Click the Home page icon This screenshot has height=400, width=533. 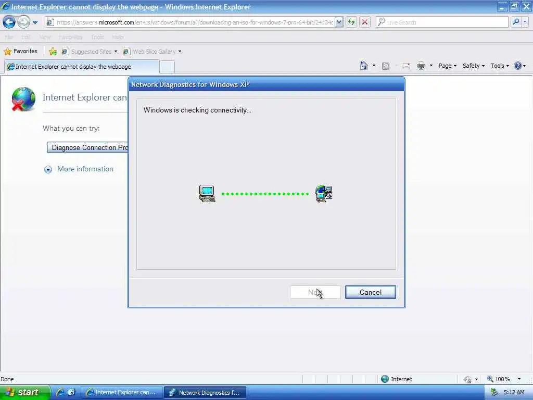(364, 66)
